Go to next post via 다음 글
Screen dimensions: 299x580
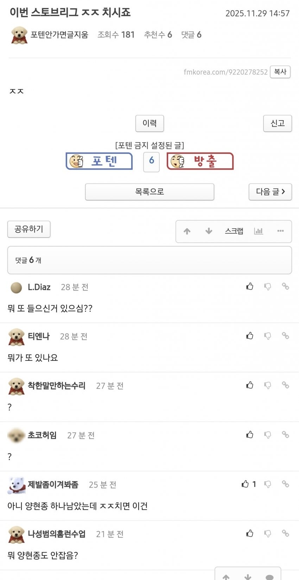pyautogui.click(x=270, y=192)
